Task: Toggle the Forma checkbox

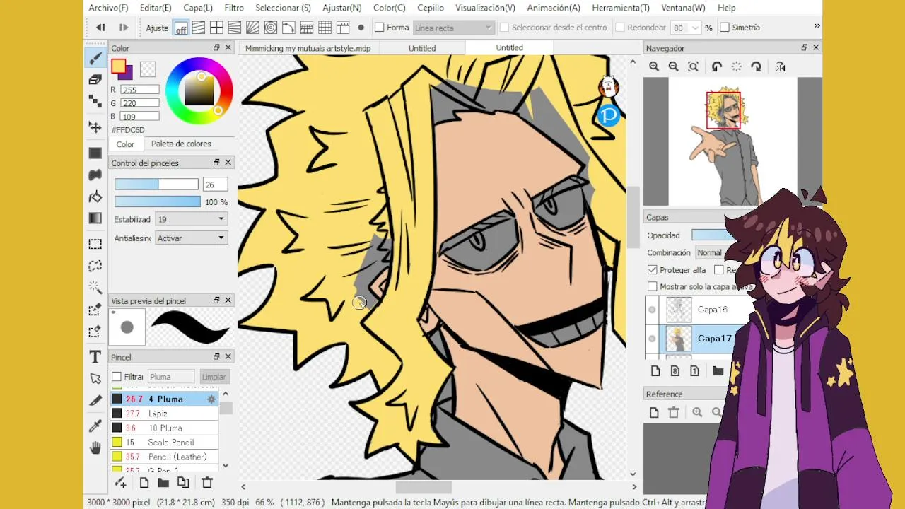Action: coord(379,28)
